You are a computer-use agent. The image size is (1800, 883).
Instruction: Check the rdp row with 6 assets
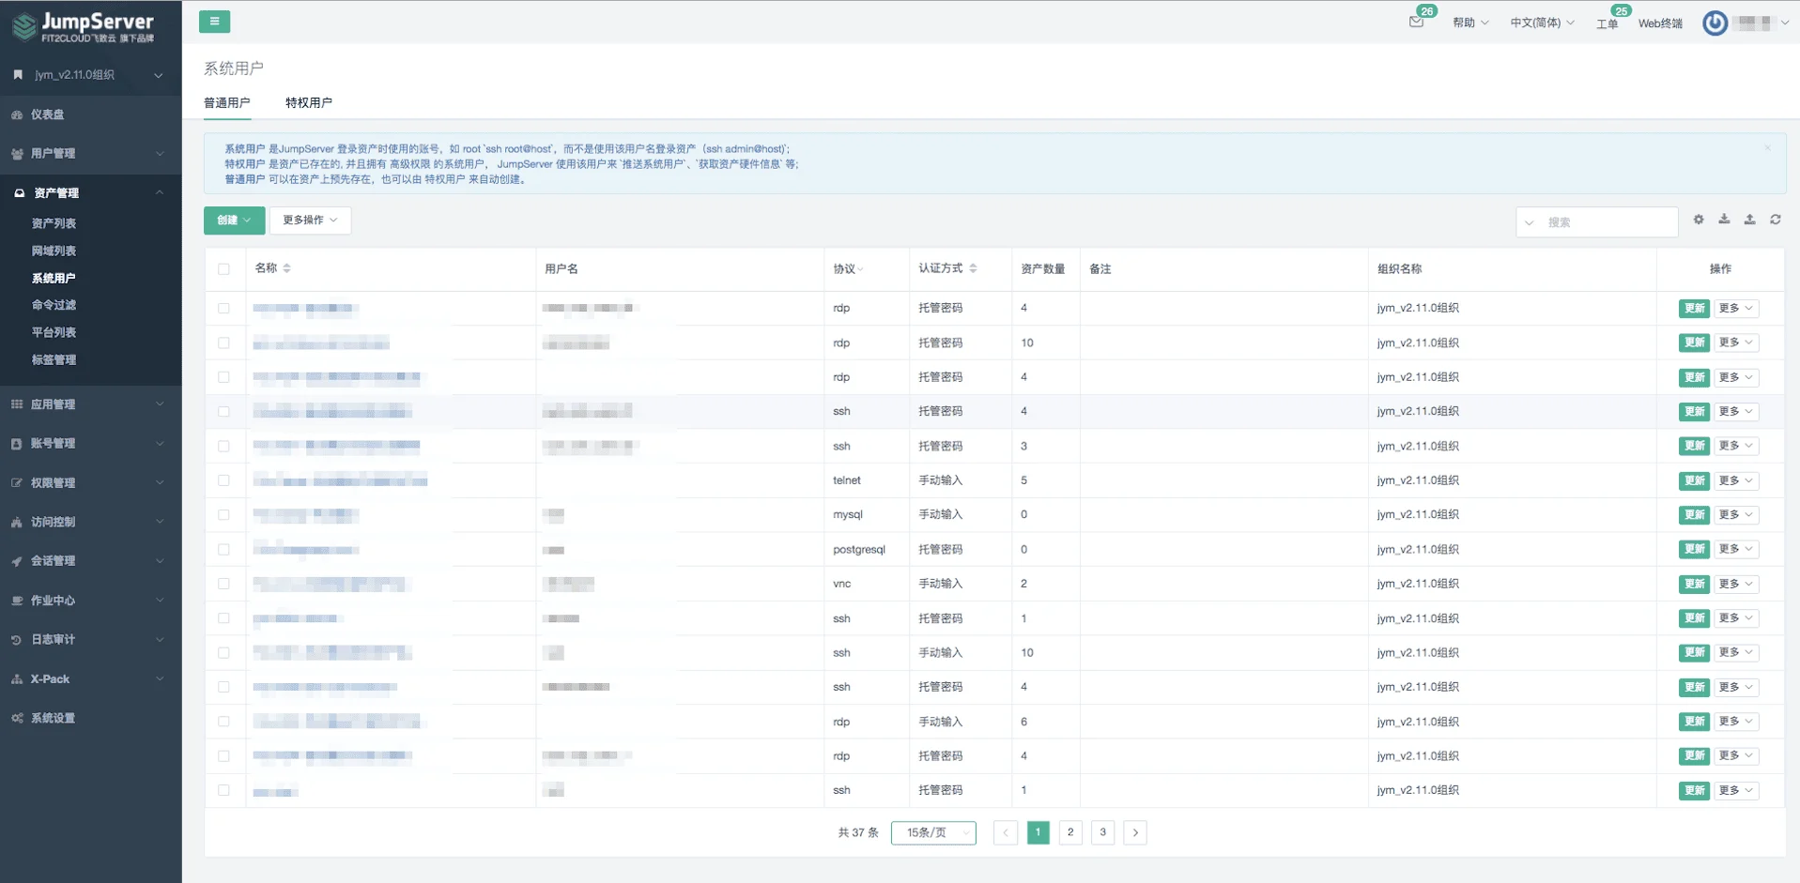[223, 722]
